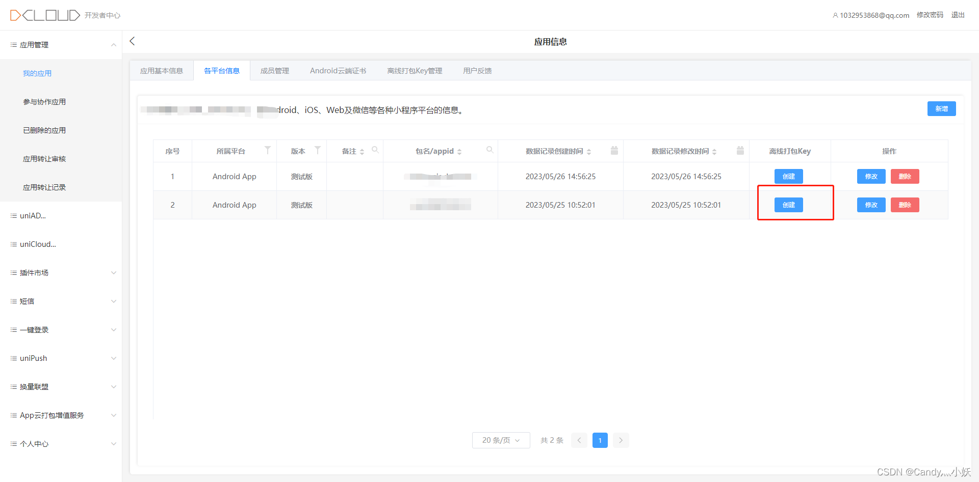Click the 2023/05/26 14:56:25 creation time
The width and height of the screenshot is (979, 482).
coord(560,177)
